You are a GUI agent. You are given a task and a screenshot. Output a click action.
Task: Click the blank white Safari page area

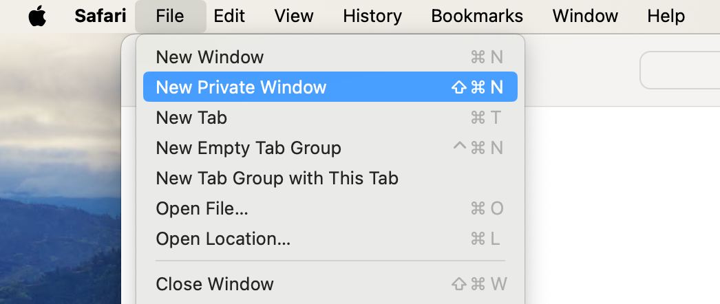click(620, 206)
